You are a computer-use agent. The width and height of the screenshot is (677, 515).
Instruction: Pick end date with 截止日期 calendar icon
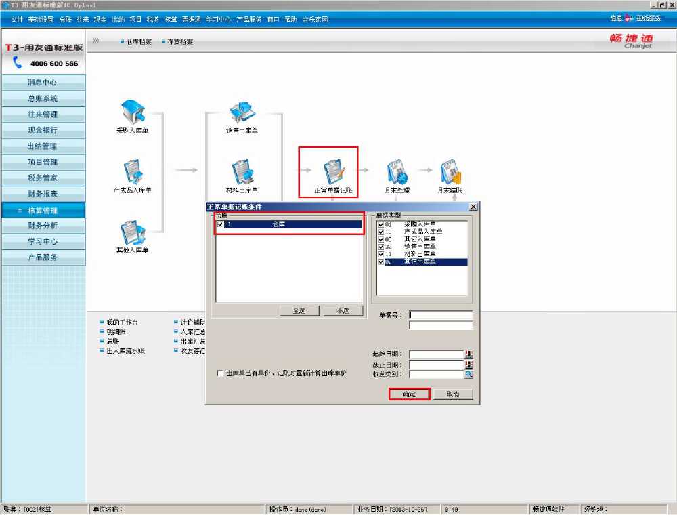tap(468, 365)
